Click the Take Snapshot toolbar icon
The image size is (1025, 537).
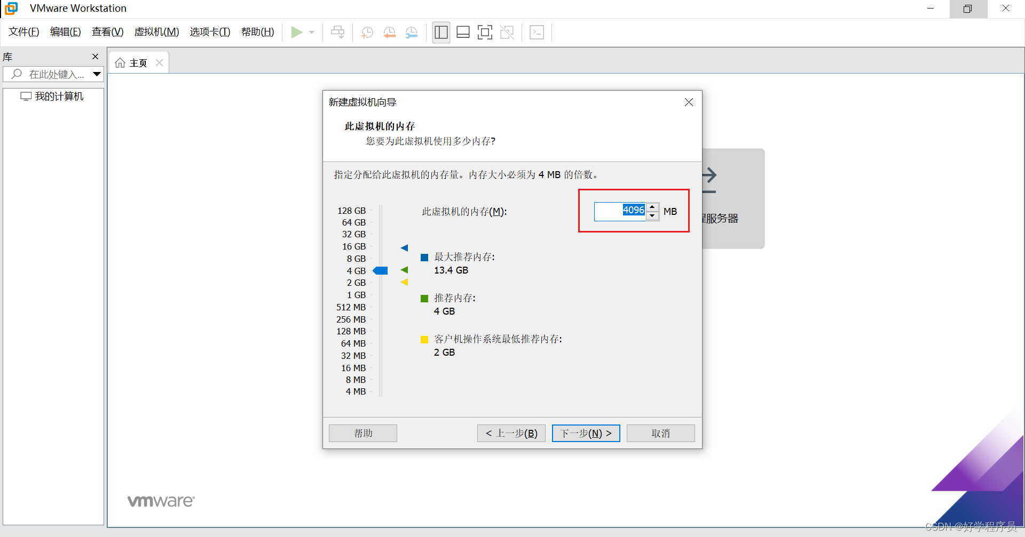tap(367, 33)
